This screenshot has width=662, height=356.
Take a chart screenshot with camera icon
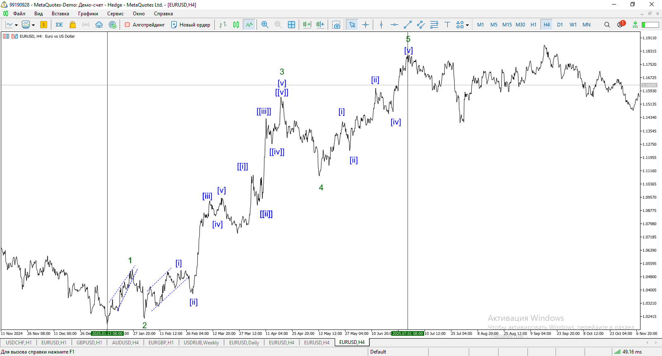click(x=336, y=25)
